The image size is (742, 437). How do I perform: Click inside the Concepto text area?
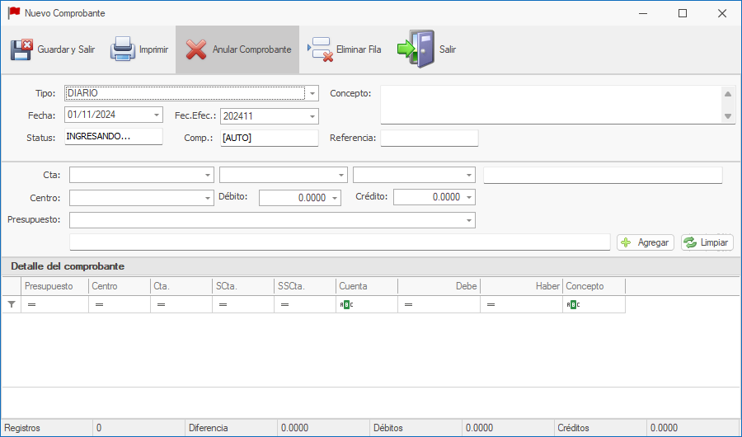[552, 105]
